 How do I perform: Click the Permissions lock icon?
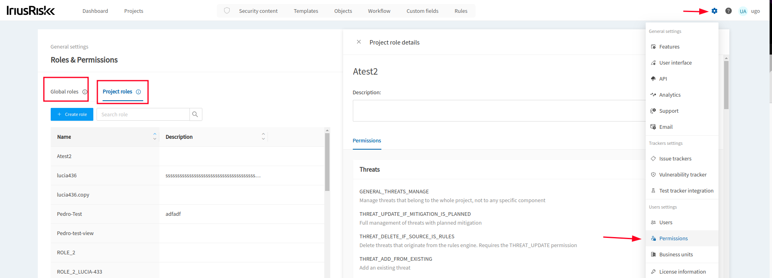point(653,239)
